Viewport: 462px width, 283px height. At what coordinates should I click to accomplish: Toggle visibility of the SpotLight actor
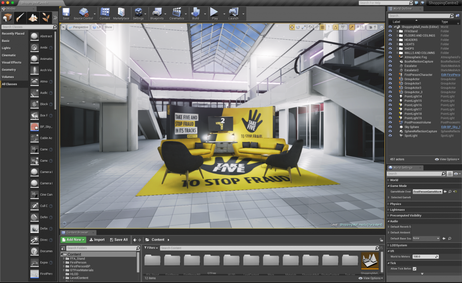click(x=390, y=136)
